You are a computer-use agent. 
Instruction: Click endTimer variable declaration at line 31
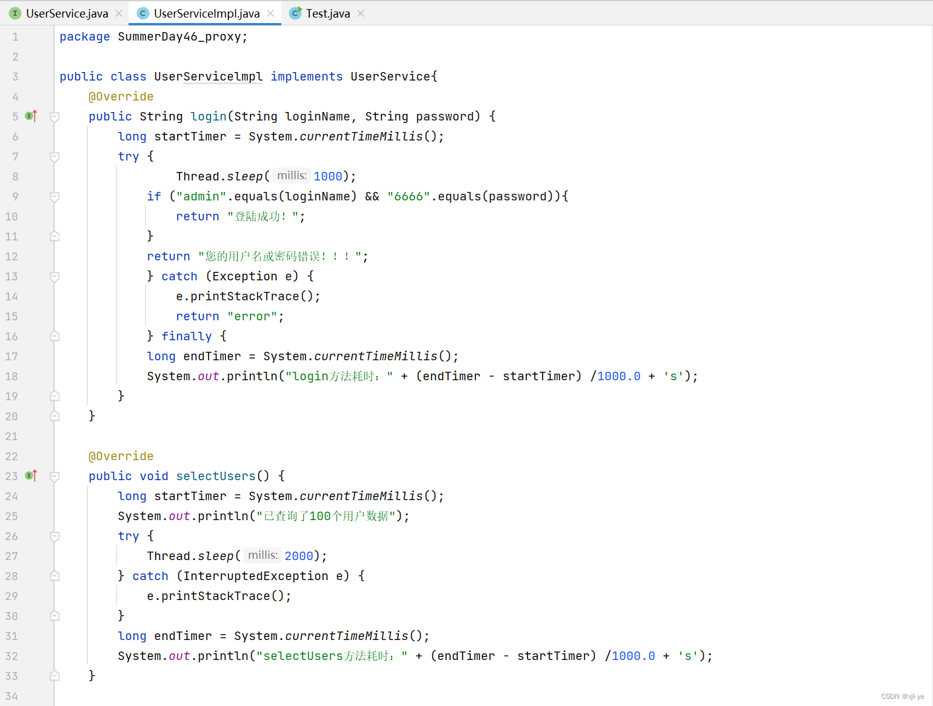(x=183, y=636)
